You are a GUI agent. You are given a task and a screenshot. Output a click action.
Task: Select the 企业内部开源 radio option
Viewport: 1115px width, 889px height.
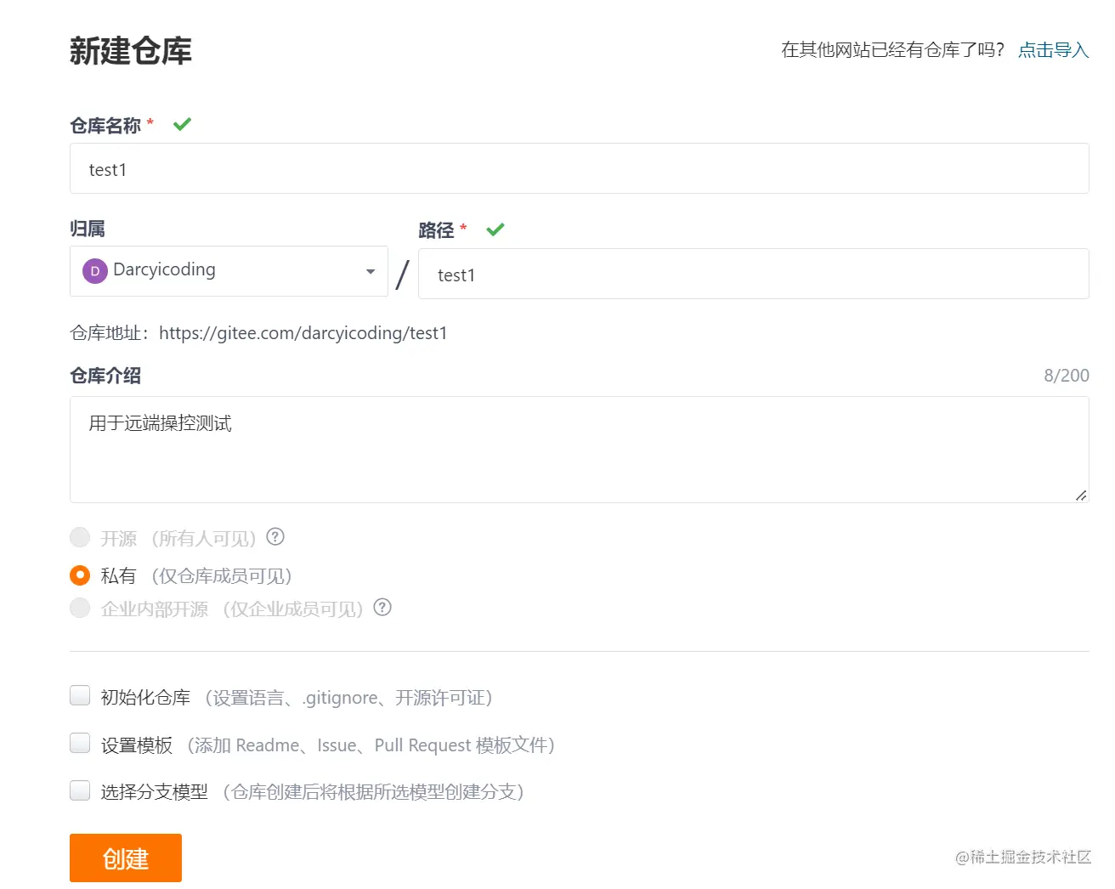(80, 608)
